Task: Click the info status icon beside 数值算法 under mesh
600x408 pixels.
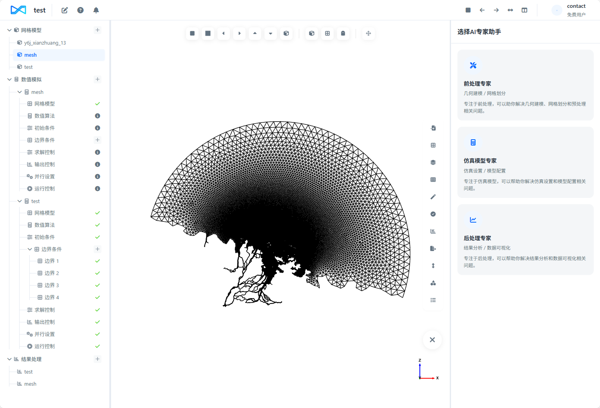Action: pyautogui.click(x=98, y=116)
